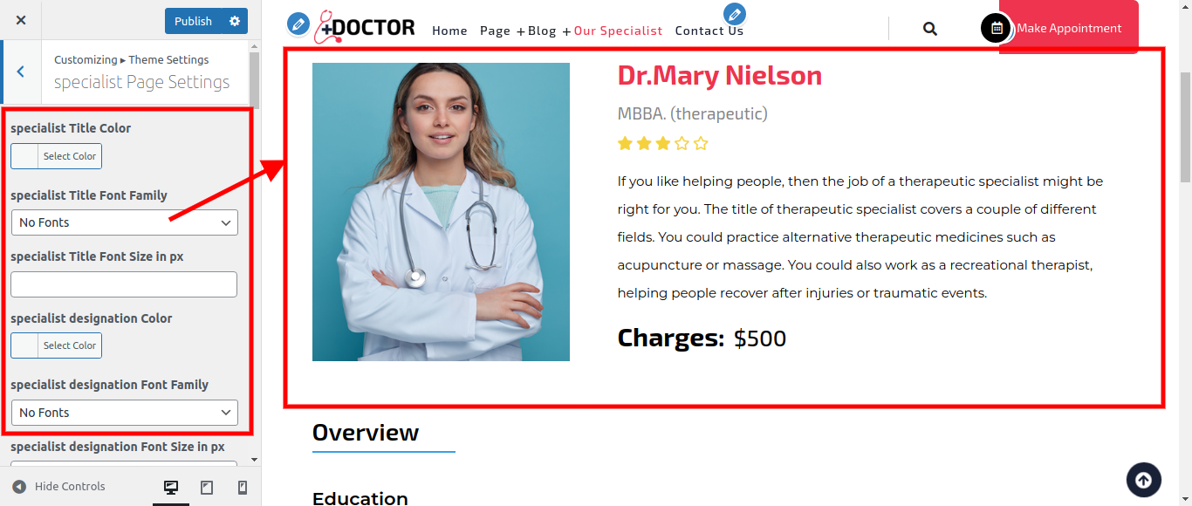Image resolution: width=1192 pixels, height=506 pixels.
Task: Open specialist designation Font Family dropdown
Action: click(x=125, y=413)
